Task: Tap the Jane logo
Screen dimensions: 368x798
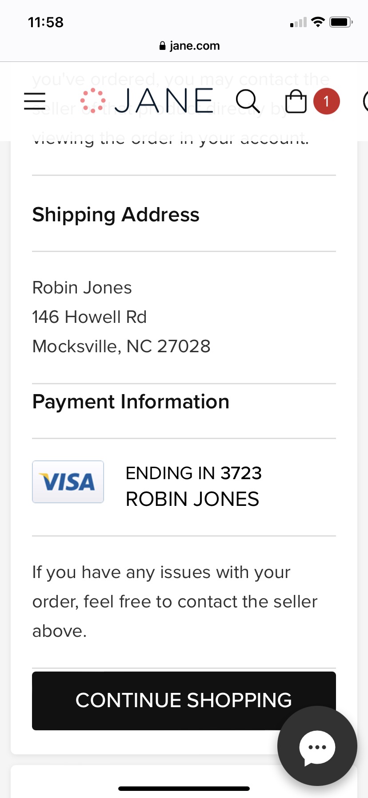Action: 147,101
